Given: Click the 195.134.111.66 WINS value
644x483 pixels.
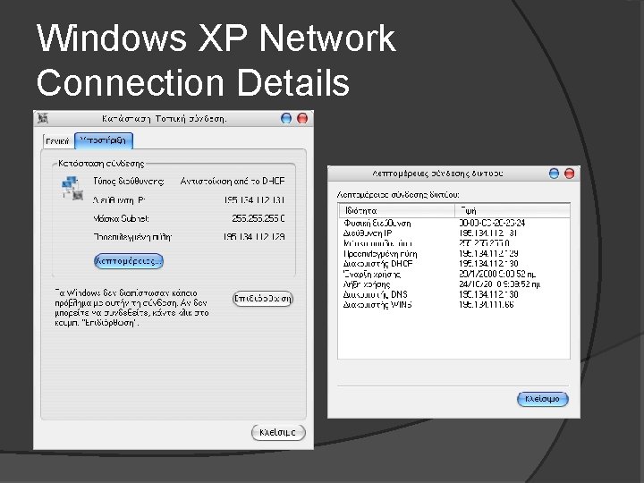Looking at the screenshot, I should point(487,305).
